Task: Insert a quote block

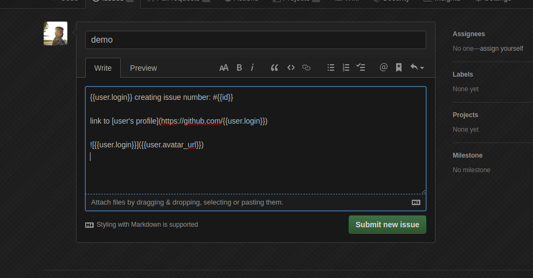Action: click(274, 67)
